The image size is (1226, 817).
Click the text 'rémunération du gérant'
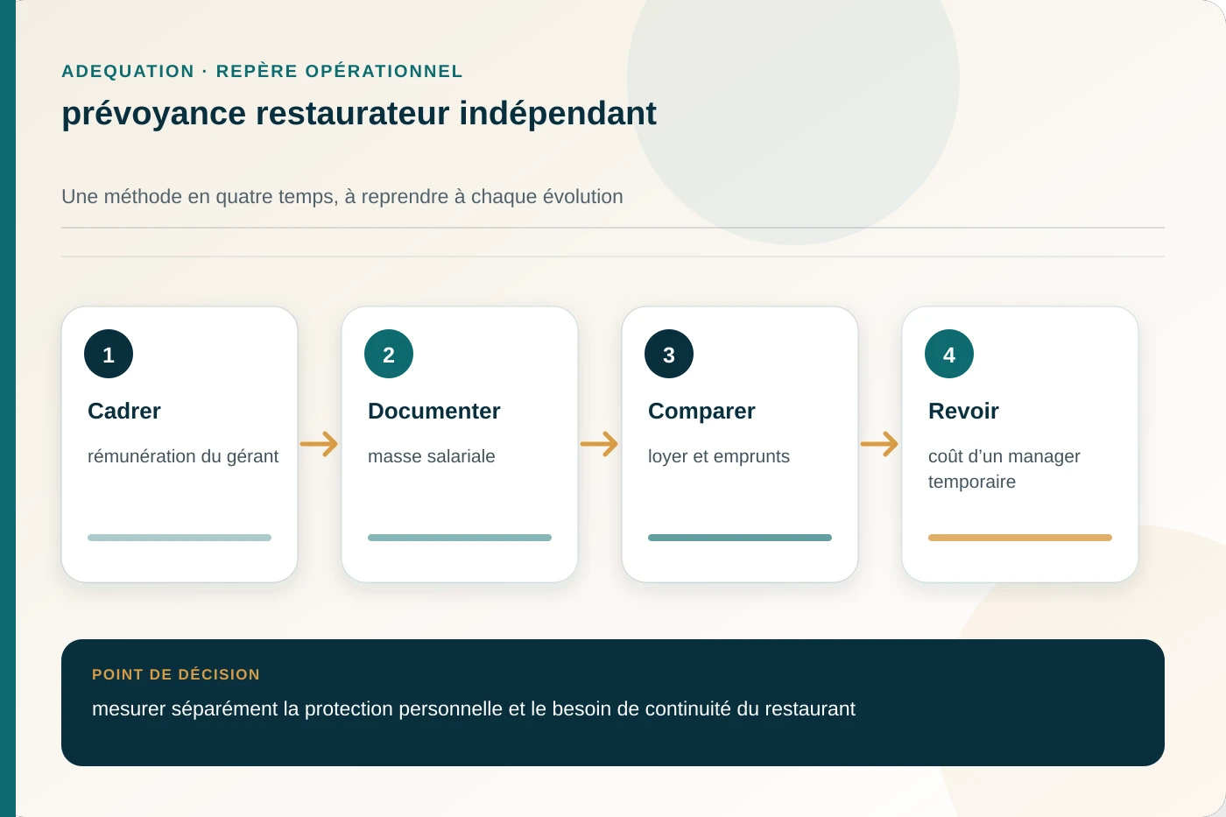tap(183, 456)
